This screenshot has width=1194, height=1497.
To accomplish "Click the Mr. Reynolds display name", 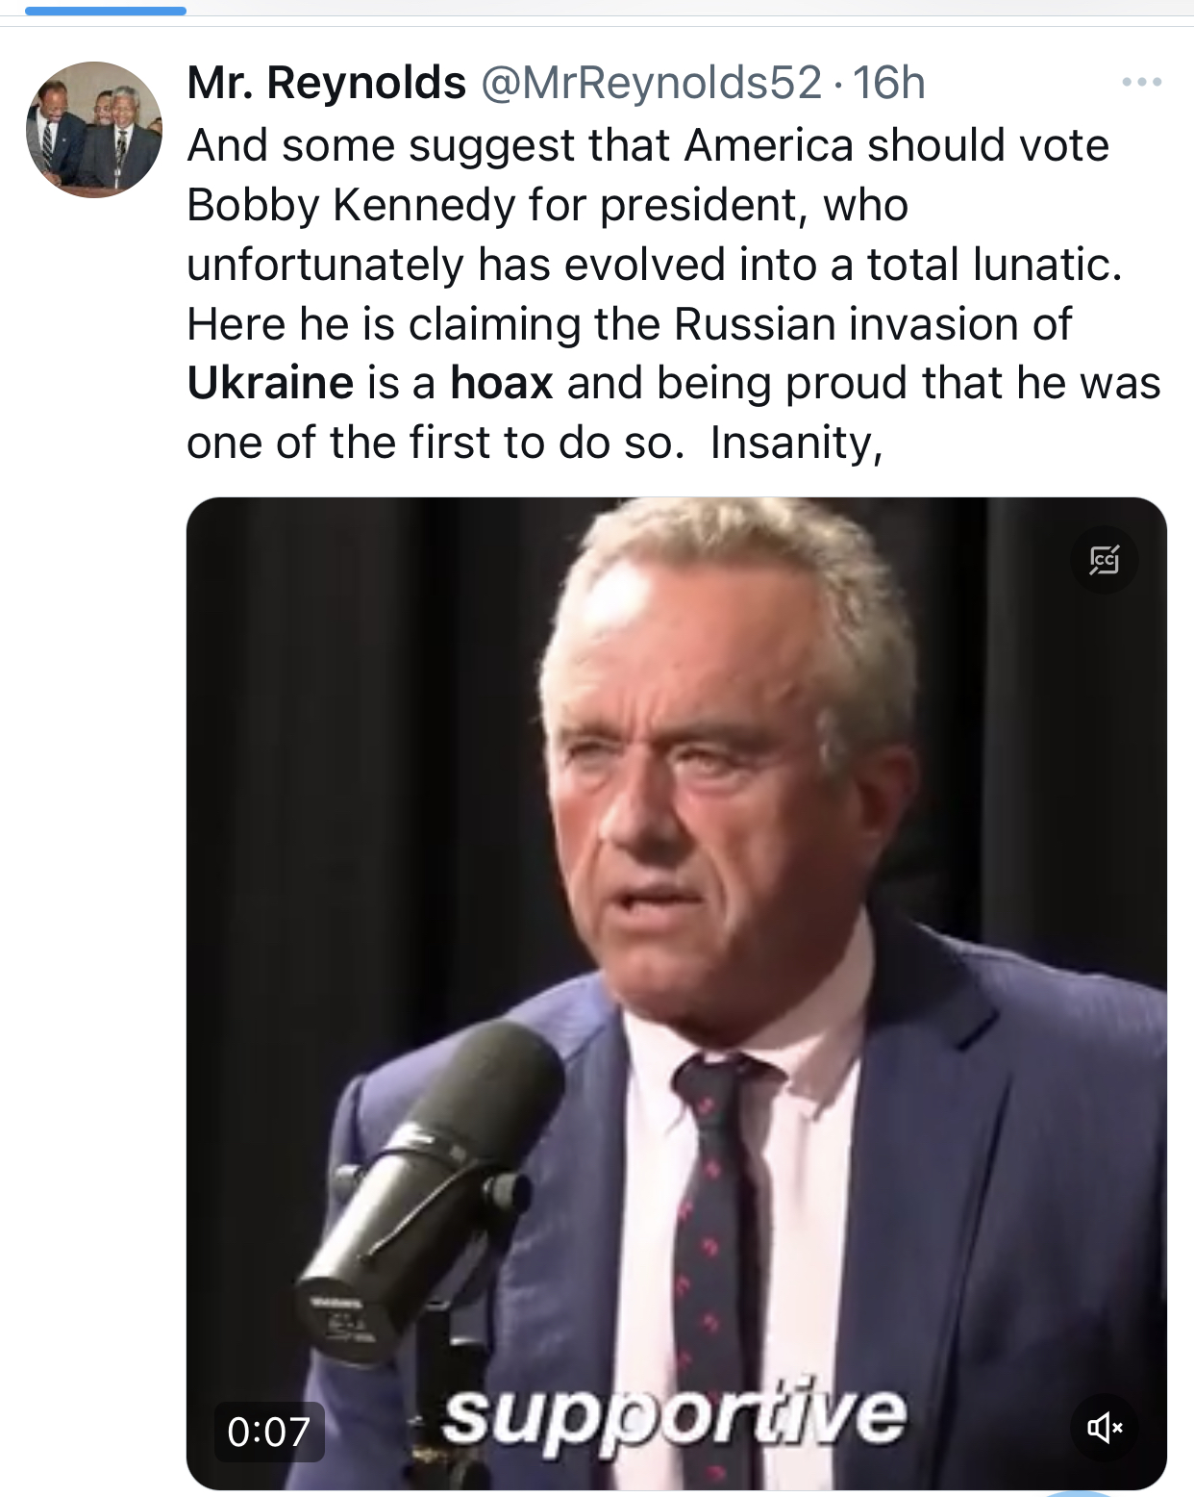I will [x=326, y=83].
